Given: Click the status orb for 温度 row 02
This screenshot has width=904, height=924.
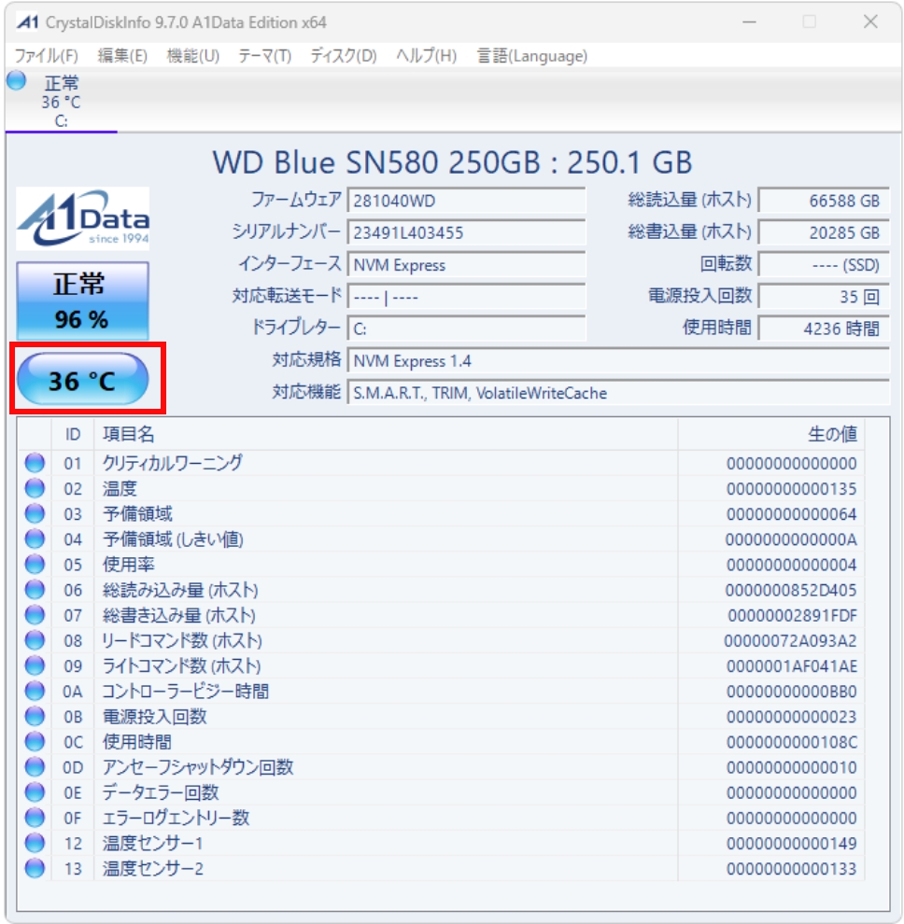Looking at the screenshot, I should pos(35,488).
